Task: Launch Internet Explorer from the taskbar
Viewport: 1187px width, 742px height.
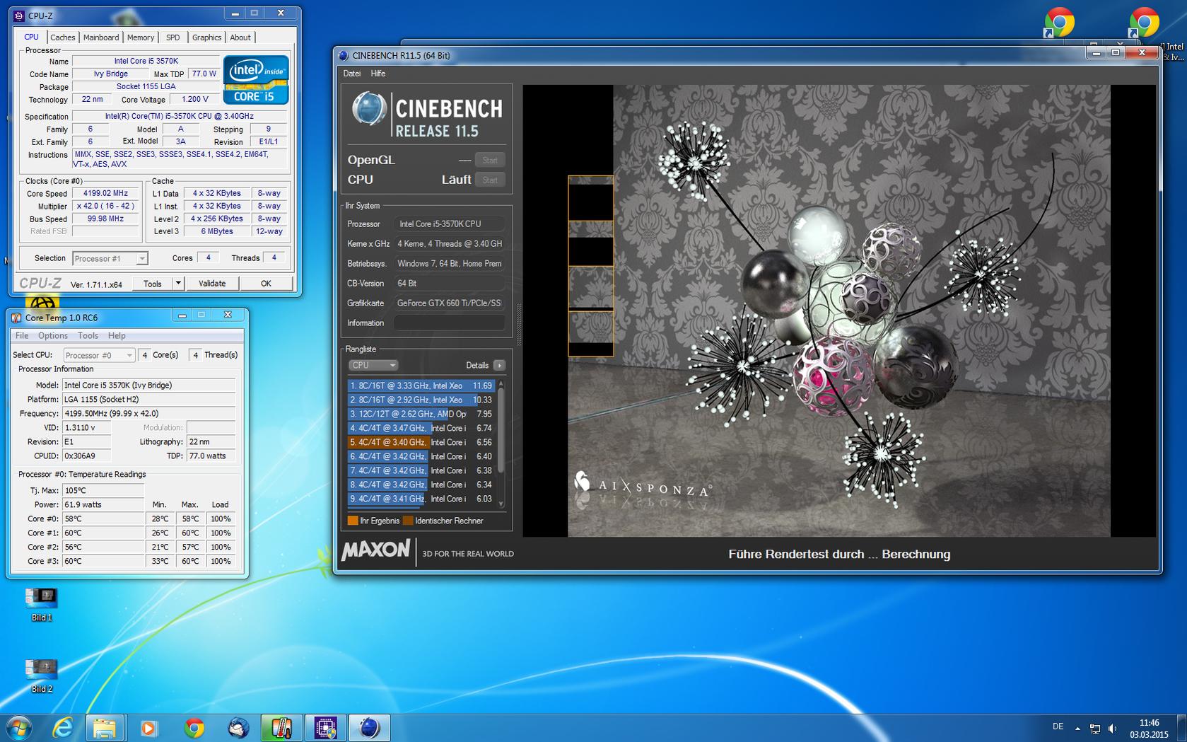Action: point(63,728)
